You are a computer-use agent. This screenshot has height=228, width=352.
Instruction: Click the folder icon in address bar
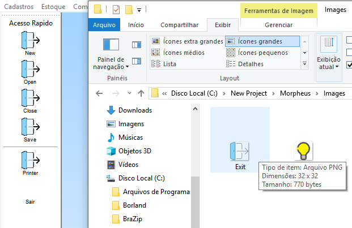(155, 93)
